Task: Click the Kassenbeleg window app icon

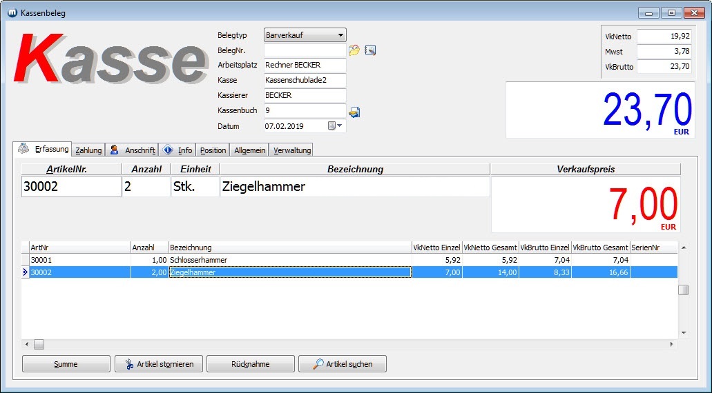Action: point(11,12)
